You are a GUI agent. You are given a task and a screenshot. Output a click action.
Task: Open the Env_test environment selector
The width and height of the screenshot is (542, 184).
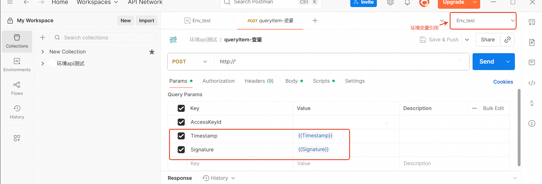[x=483, y=21]
